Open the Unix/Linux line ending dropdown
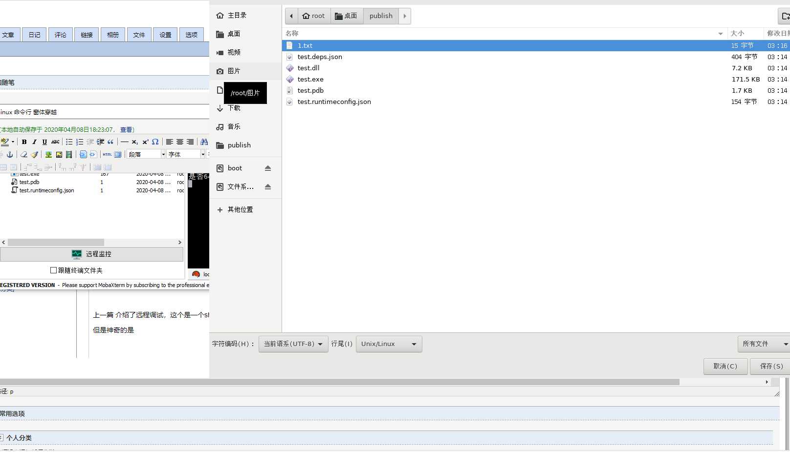 389,344
